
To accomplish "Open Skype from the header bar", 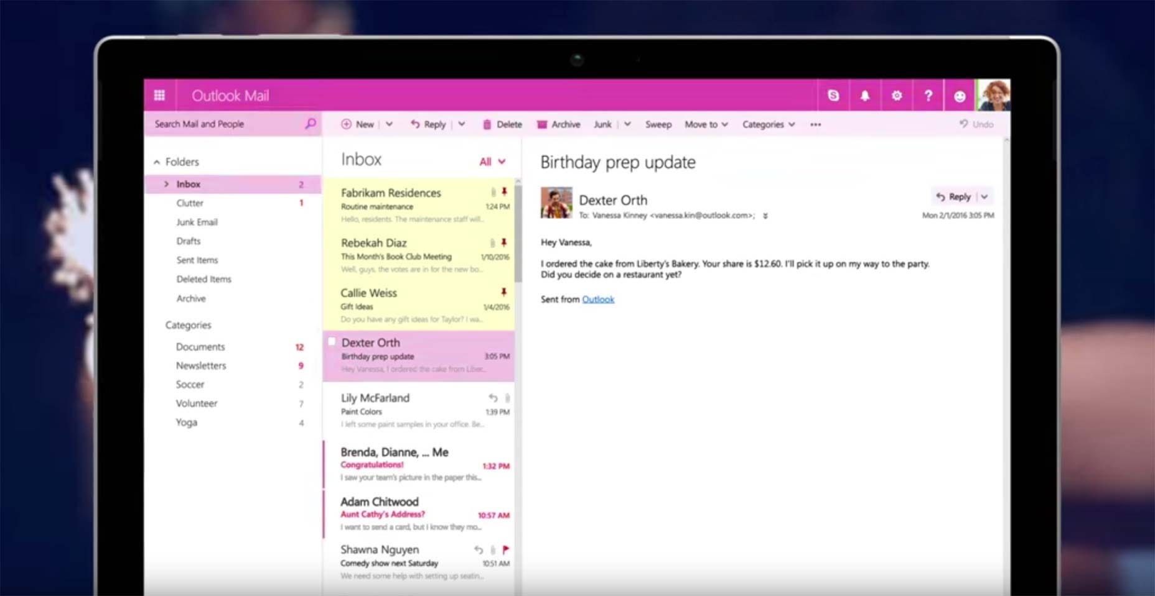I will (833, 95).
